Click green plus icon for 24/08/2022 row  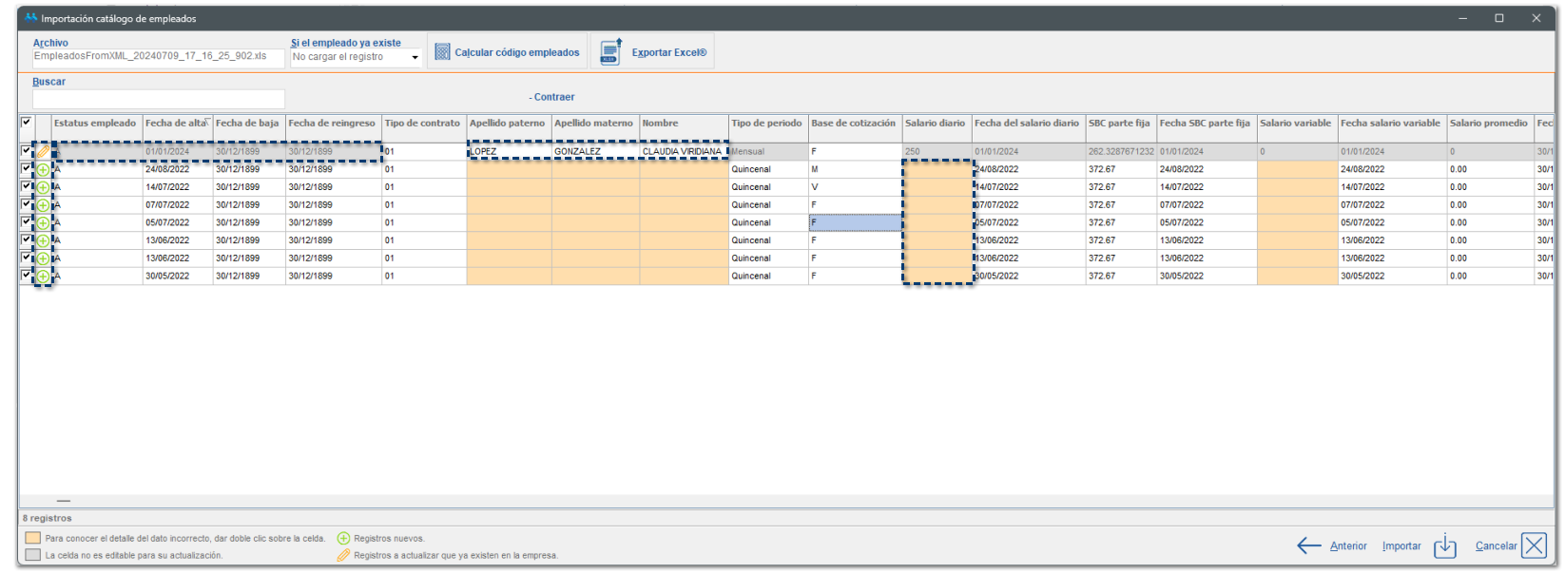(43, 170)
